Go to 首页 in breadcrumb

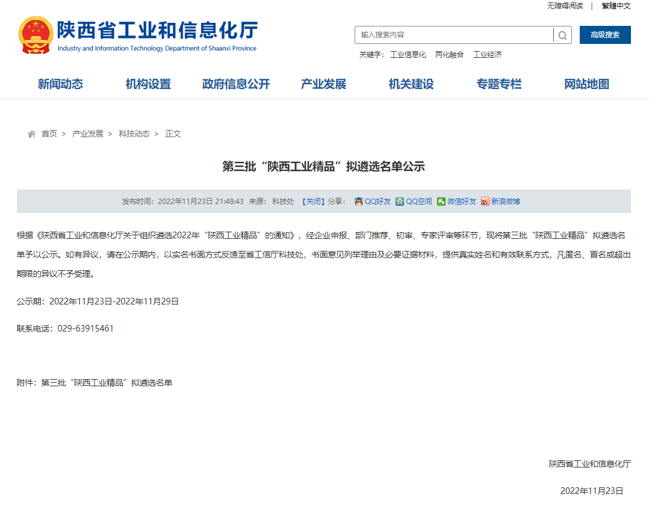pos(49,134)
